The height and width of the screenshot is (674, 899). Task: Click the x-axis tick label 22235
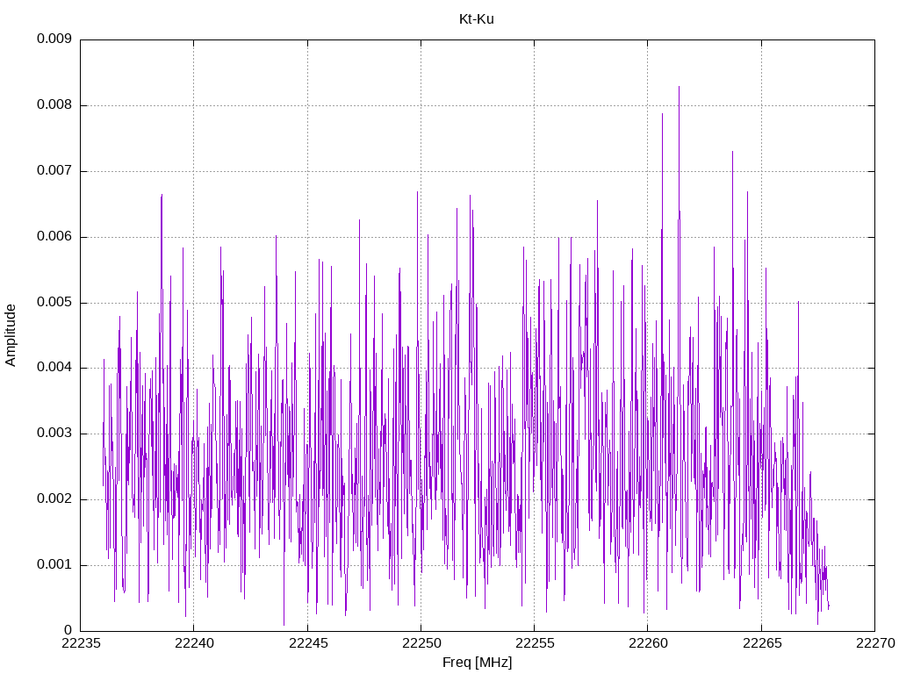coord(80,643)
